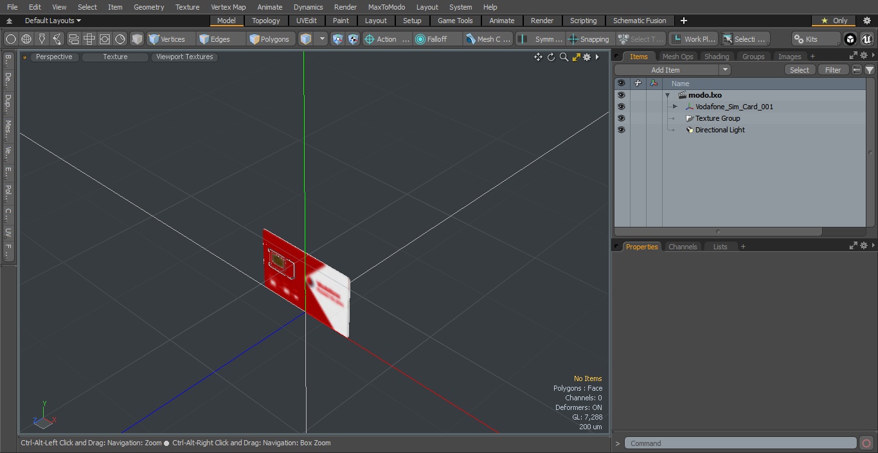Click the materials cube icon in toolbar
This screenshot has width=878, height=453.
[x=137, y=39]
